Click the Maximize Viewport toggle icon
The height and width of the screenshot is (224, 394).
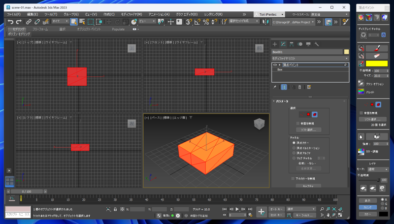(x=340, y=215)
